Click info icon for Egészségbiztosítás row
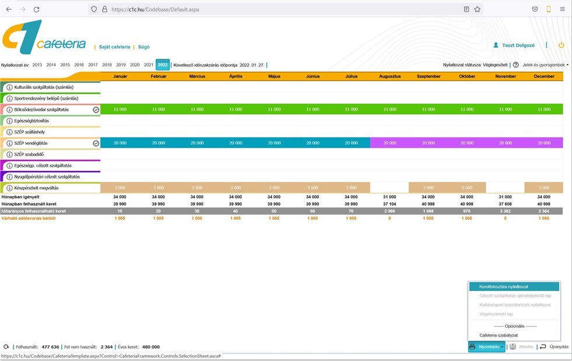Screen dimensions: 572x361 point(9,121)
